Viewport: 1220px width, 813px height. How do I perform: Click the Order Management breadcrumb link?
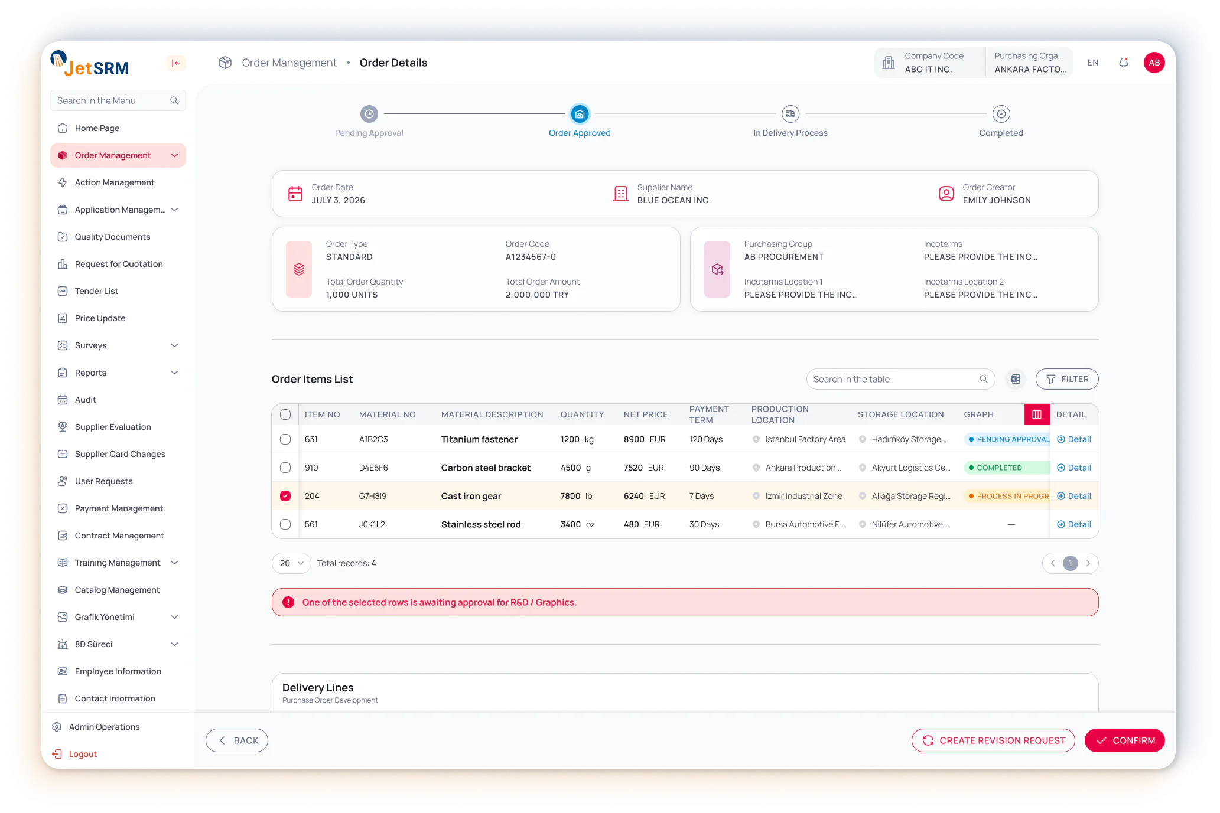pos(289,63)
